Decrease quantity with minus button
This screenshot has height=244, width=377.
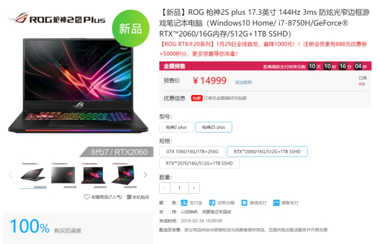coord(165,188)
